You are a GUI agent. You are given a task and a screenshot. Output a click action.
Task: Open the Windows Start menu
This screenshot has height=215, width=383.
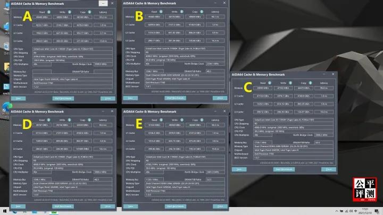click(x=5, y=211)
